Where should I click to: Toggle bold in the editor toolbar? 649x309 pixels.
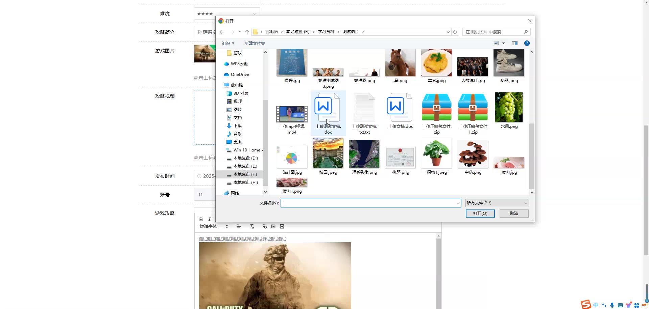coord(201,219)
